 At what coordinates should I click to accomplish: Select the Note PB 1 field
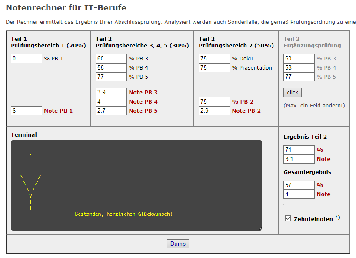click(27, 111)
